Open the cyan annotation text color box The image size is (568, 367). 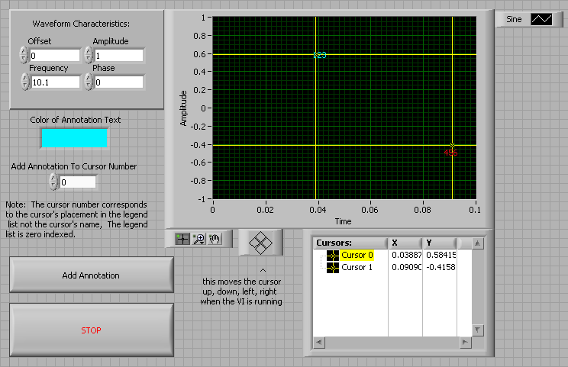pyautogui.click(x=74, y=138)
